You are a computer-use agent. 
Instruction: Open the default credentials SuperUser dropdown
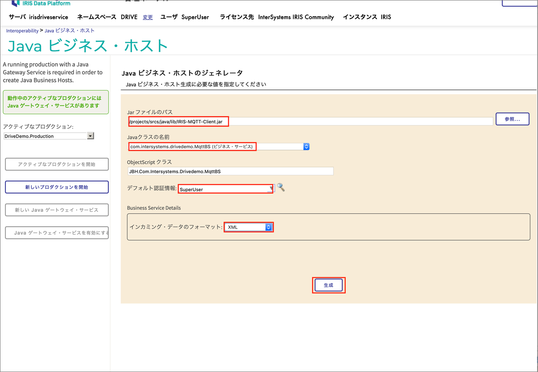(226, 189)
